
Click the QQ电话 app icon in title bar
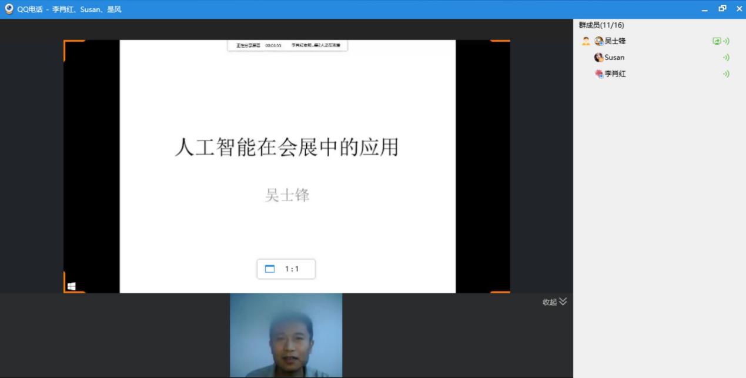point(9,9)
